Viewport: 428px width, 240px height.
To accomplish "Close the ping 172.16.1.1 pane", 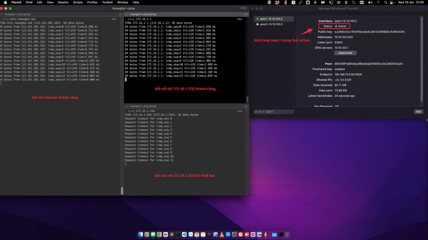I will click(x=127, y=14).
